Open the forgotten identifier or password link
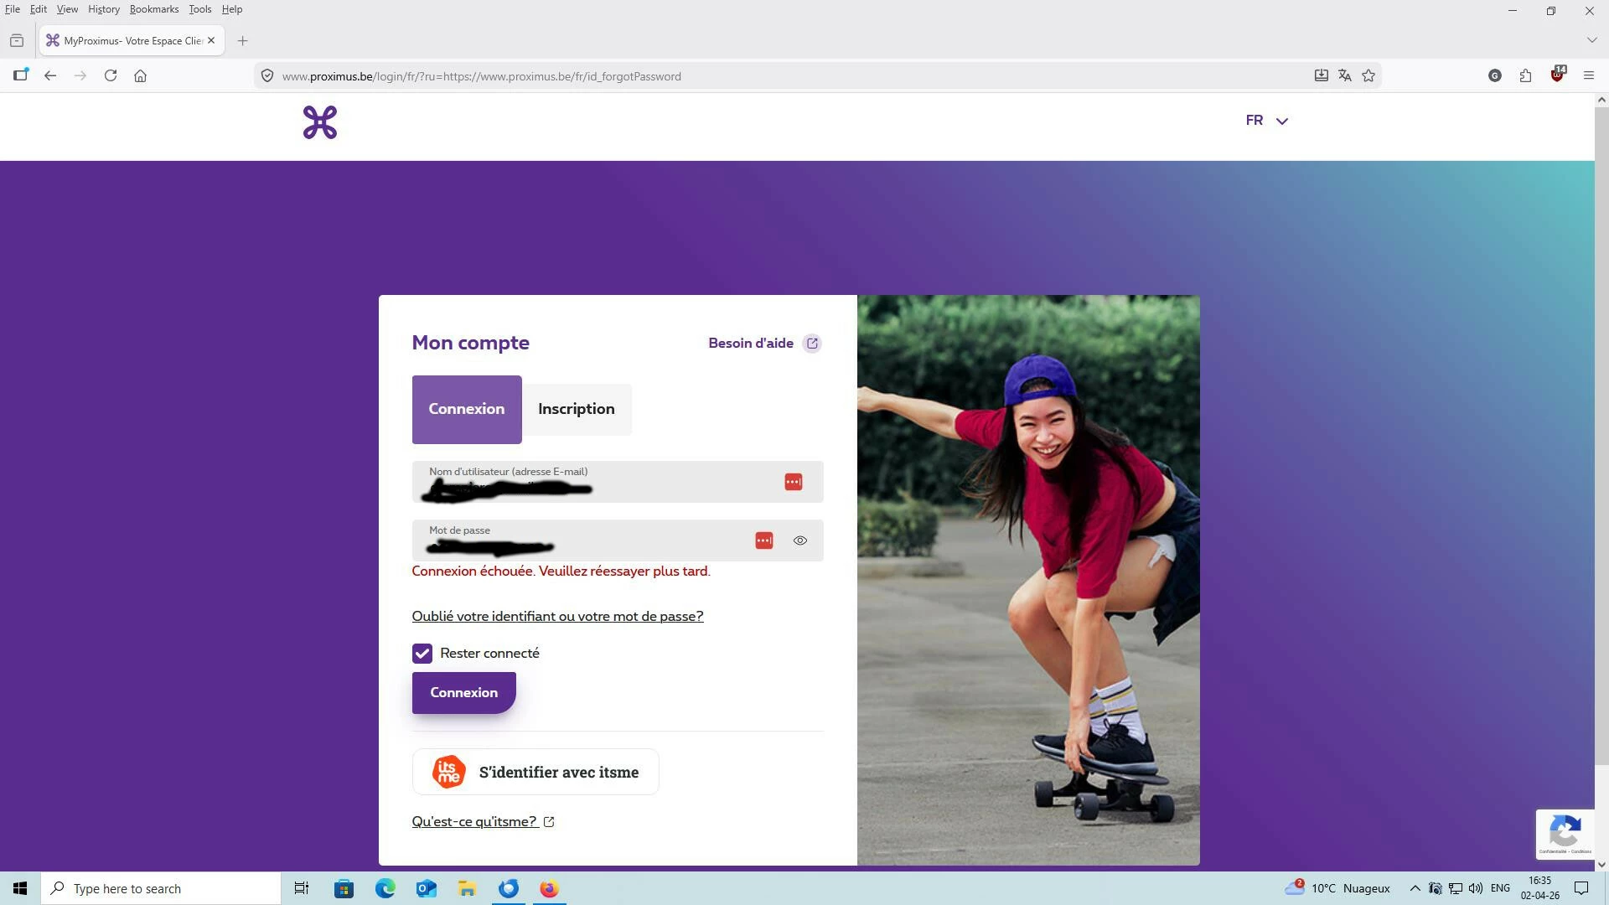 pos(557,617)
